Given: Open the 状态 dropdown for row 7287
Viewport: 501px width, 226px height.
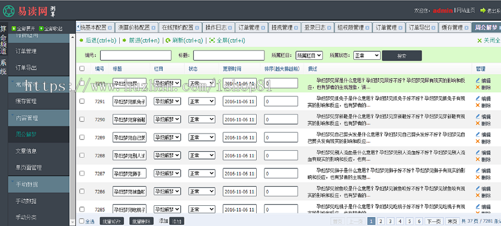Looking at the screenshot, I should 202,174.
